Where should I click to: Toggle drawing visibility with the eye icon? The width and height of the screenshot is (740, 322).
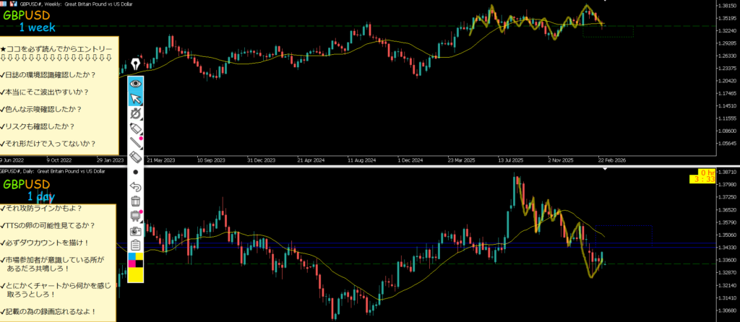tap(135, 83)
